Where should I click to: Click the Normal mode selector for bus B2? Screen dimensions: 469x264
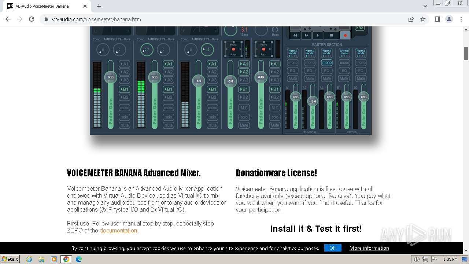coord(361,53)
